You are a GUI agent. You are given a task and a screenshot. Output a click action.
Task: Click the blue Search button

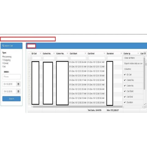[11, 99]
